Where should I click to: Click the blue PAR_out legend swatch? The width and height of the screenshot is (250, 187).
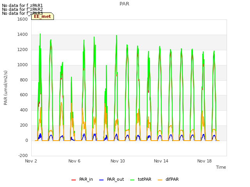click(101, 180)
